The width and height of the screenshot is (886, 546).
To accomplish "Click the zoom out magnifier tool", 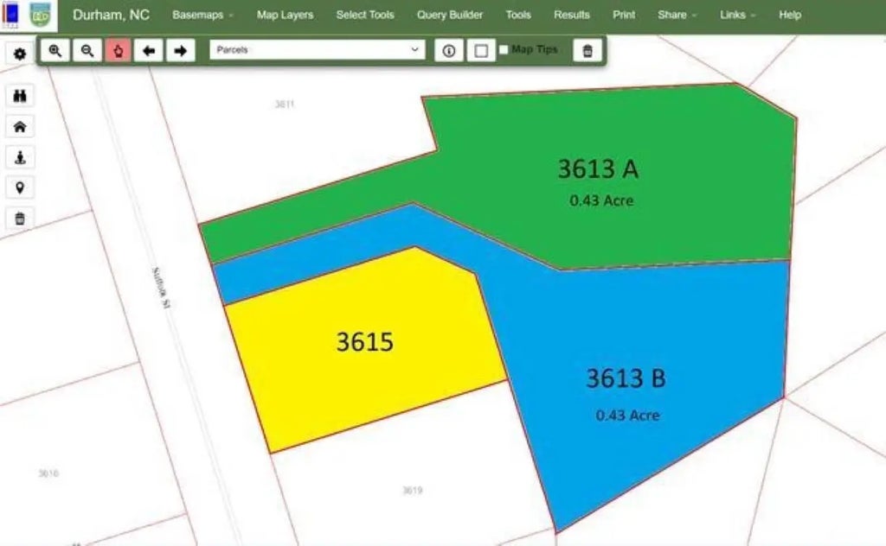I will point(87,51).
